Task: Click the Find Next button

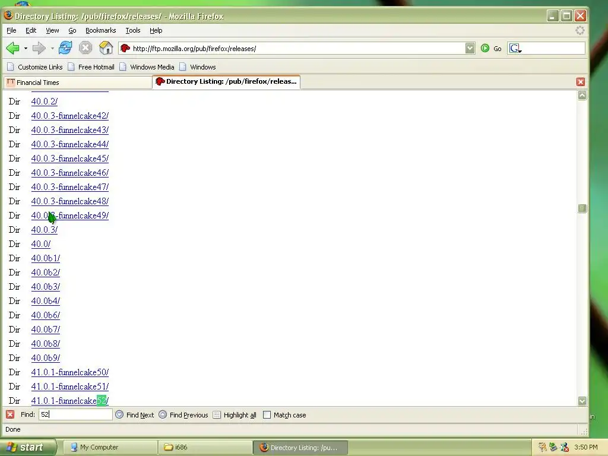Action: [x=135, y=415]
